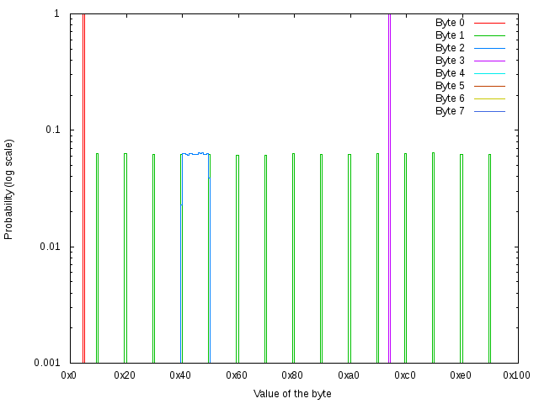The width and height of the screenshot is (539, 404).
Task: Click the green spike above 0x60
Action: (237, 252)
